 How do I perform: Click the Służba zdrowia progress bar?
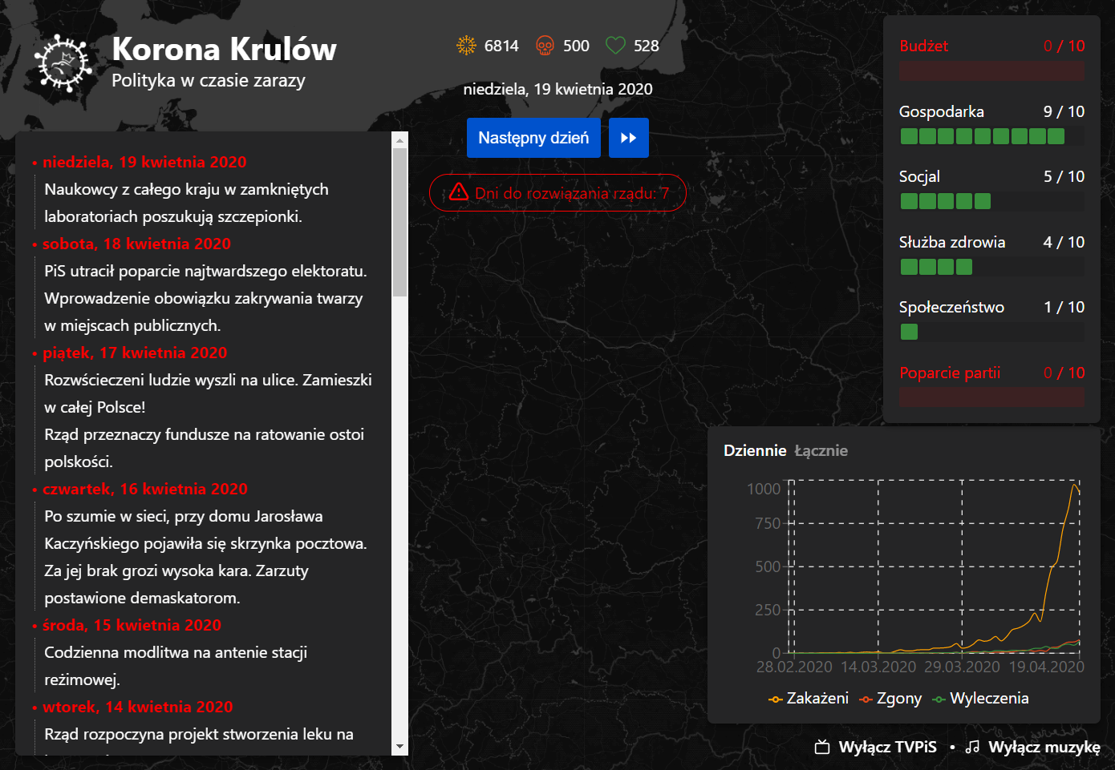click(x=991, y=267)
